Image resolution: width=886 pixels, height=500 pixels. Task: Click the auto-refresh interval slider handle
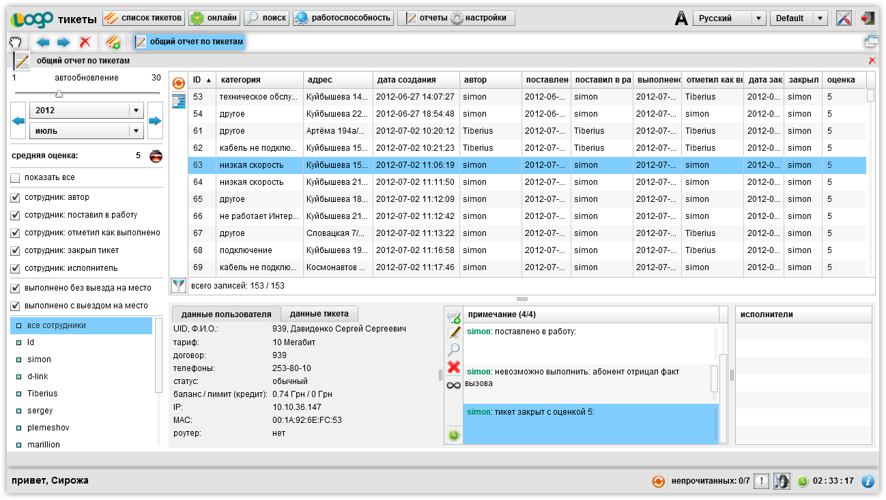coord(59,93)
